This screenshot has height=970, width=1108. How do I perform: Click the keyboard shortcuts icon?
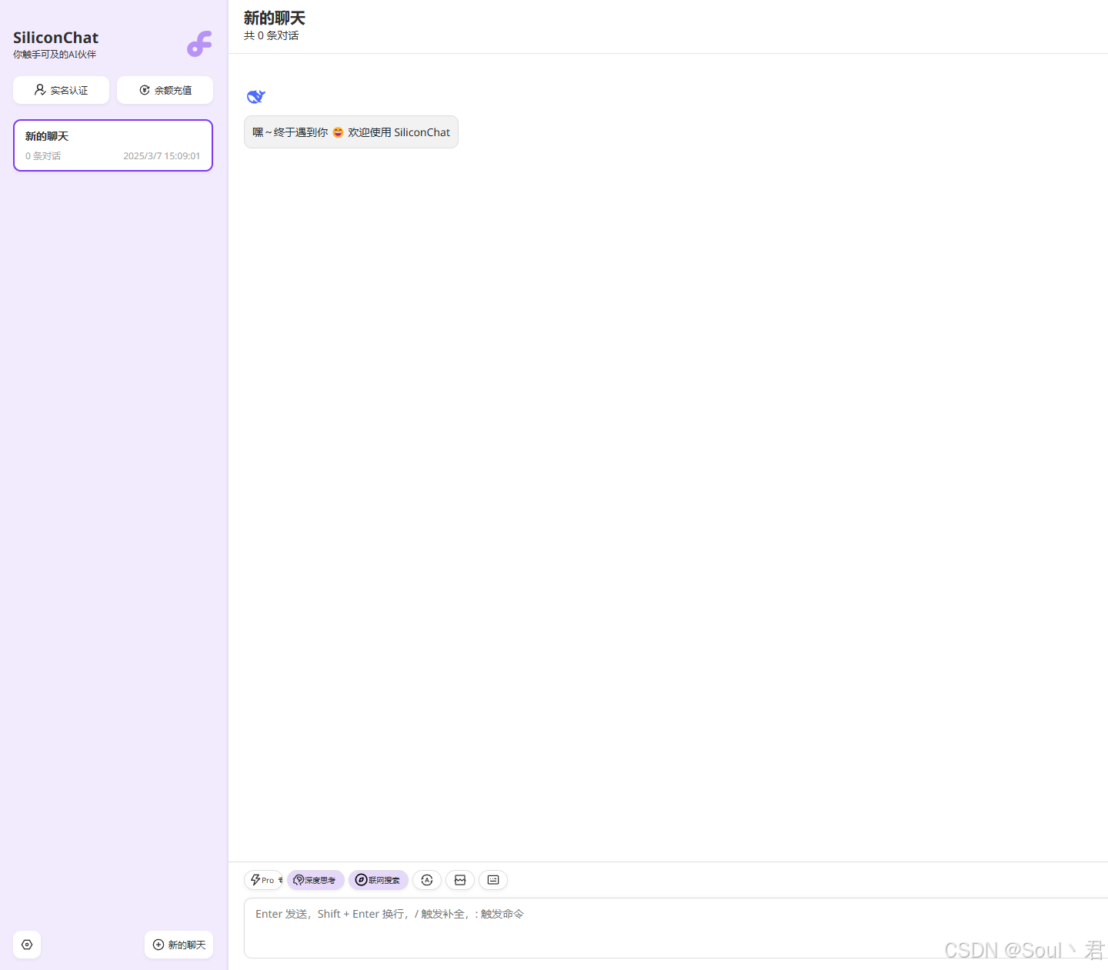pos(493,880)
